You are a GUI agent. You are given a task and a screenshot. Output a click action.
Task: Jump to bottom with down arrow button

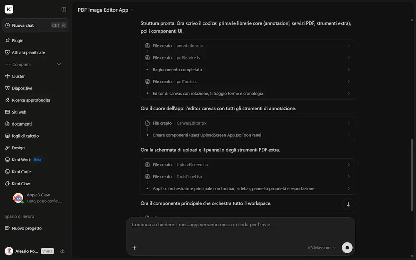348,204
